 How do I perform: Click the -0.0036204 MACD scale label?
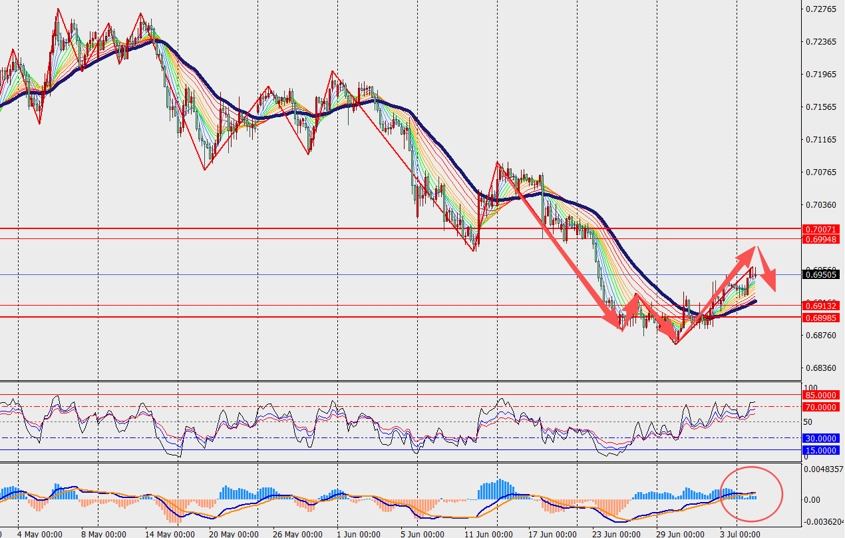coord(824,522)
